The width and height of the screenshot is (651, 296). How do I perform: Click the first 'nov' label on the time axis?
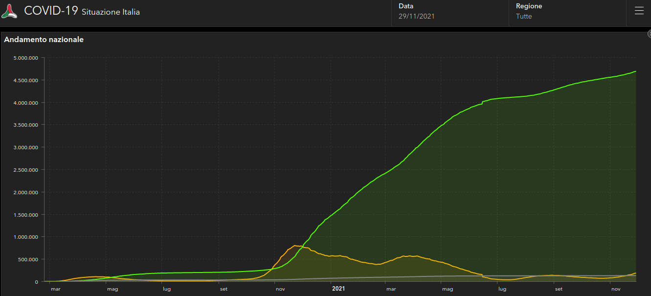(x=280, y=289)
